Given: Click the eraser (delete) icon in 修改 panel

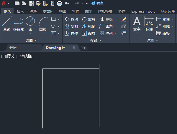Looking at the screenshot, I should tap(124, 19).
